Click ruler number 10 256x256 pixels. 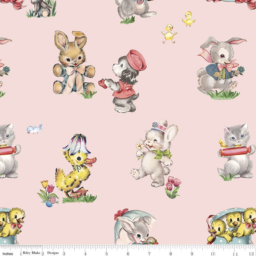213,254
